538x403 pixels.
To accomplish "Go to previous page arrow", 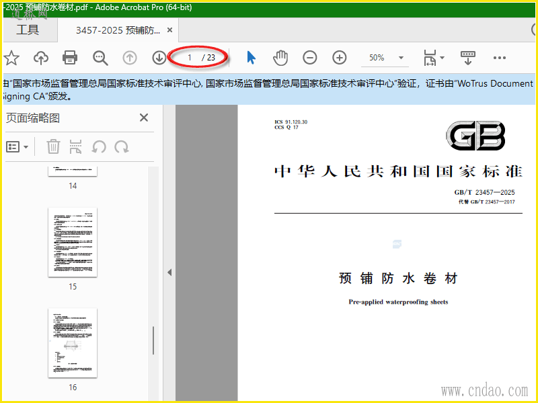I will [130, 58].
